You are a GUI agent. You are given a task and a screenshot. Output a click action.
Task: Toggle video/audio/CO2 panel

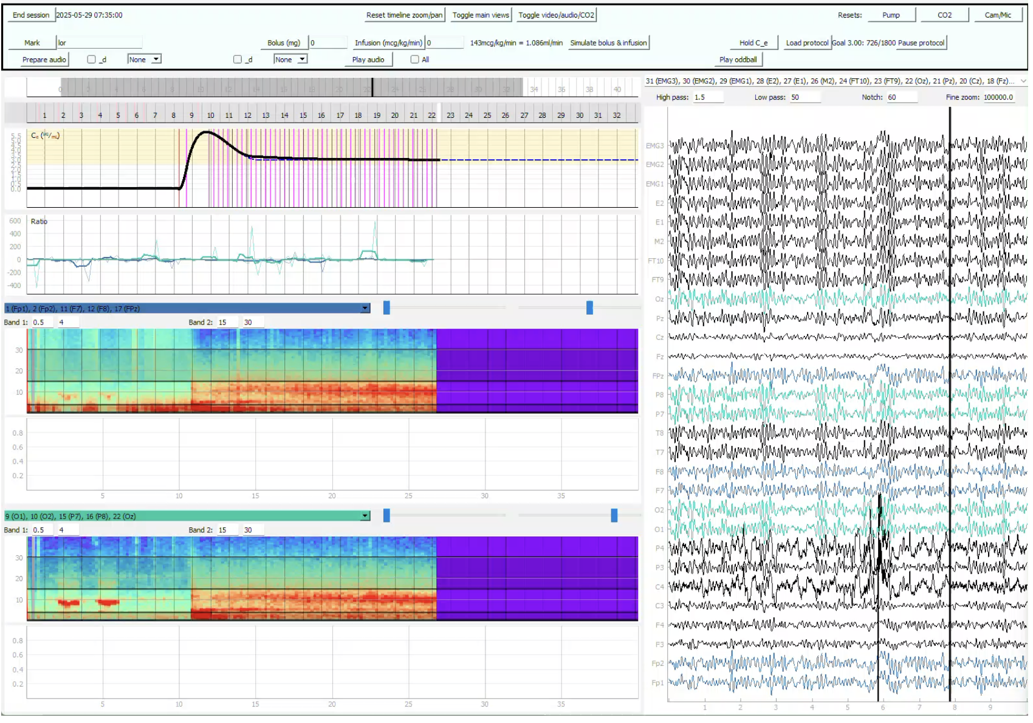[x=555, y=15]
